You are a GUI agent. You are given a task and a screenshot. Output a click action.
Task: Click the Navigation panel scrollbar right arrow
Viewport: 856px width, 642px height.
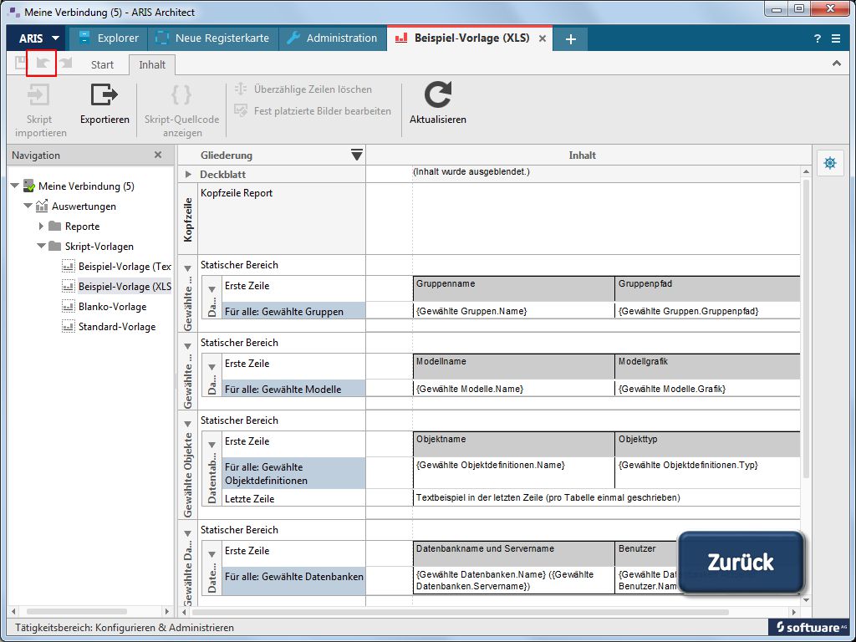(166, 611)
